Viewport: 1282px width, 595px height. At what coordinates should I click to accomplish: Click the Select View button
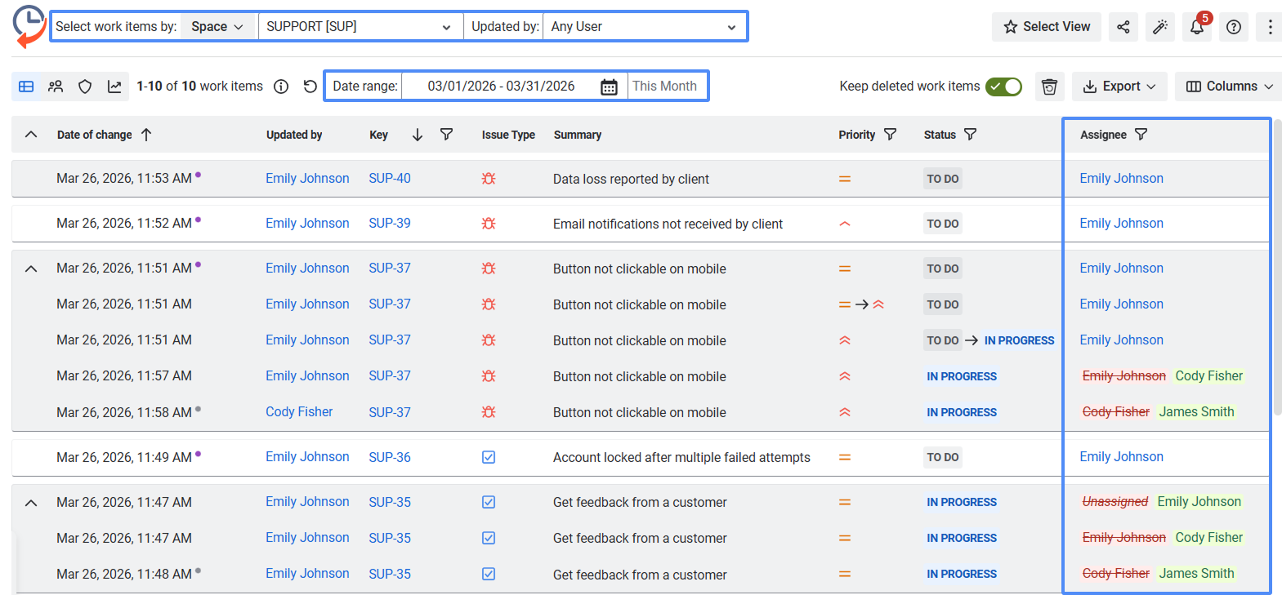tap(1047, 27)
